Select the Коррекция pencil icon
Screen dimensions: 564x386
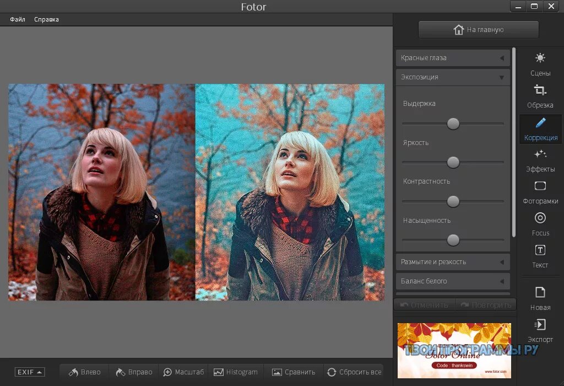point(541,122)
